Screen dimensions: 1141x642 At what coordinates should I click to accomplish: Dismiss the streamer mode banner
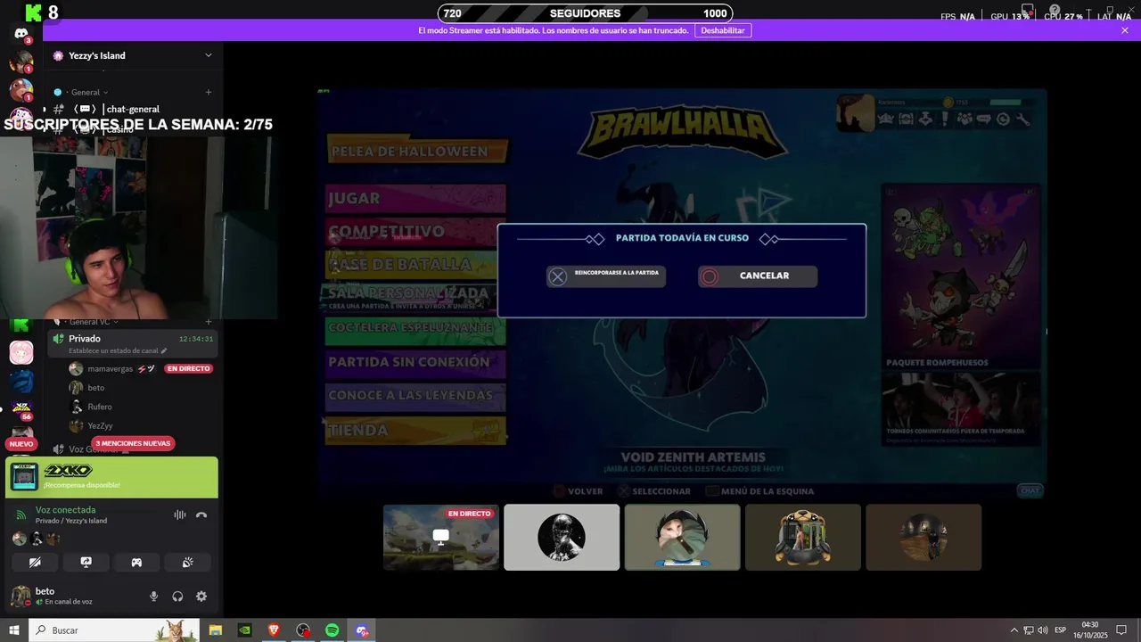(x=1125, y=30)
